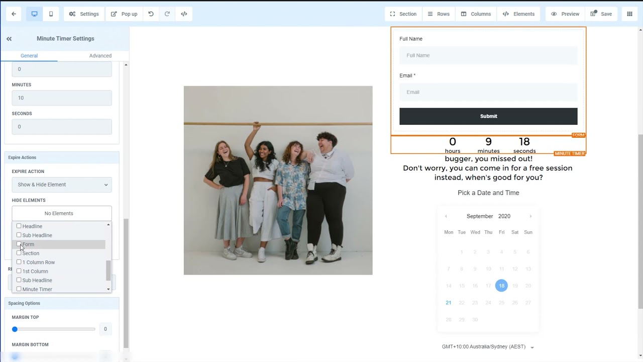Click the page vertical scrollbar
Image resolution: width=643 pixels, height=362 pixels.
pyautogui.click(x=640, y=221)
